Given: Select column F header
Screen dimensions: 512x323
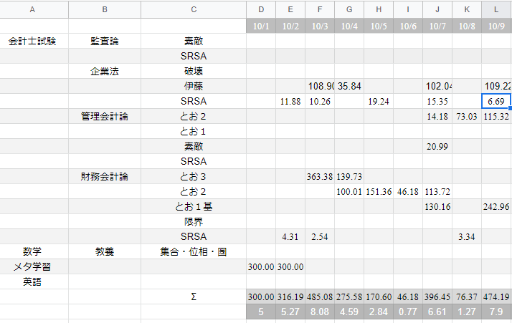Looking at the screenshot, I should (x=320, y=9).
